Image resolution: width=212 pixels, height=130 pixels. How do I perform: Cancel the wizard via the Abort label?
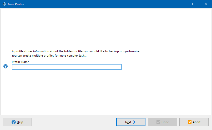196,122
